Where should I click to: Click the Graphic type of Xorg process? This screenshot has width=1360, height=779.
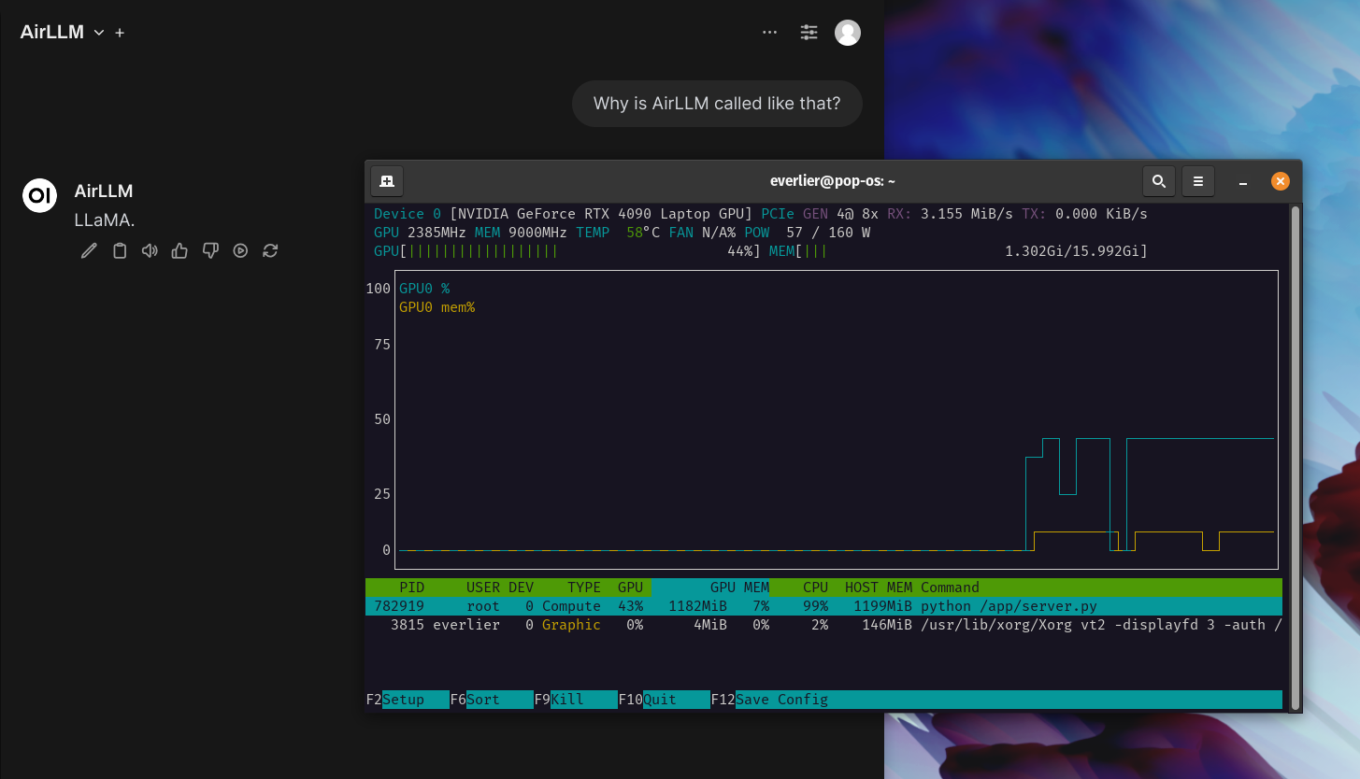571,625
